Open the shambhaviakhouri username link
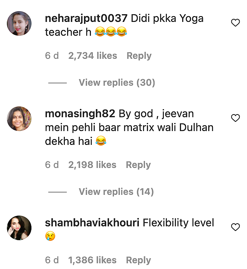The width and height of the screenshot is (247, 269). pyautogui.click(x=92, y=223)
